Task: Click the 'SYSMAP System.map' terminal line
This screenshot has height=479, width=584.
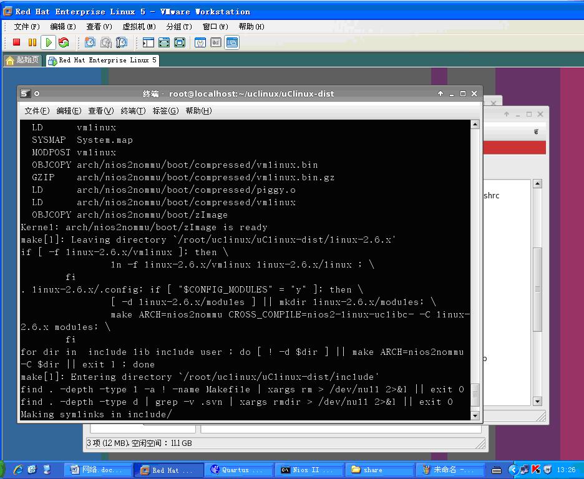Action: [82, 140]
